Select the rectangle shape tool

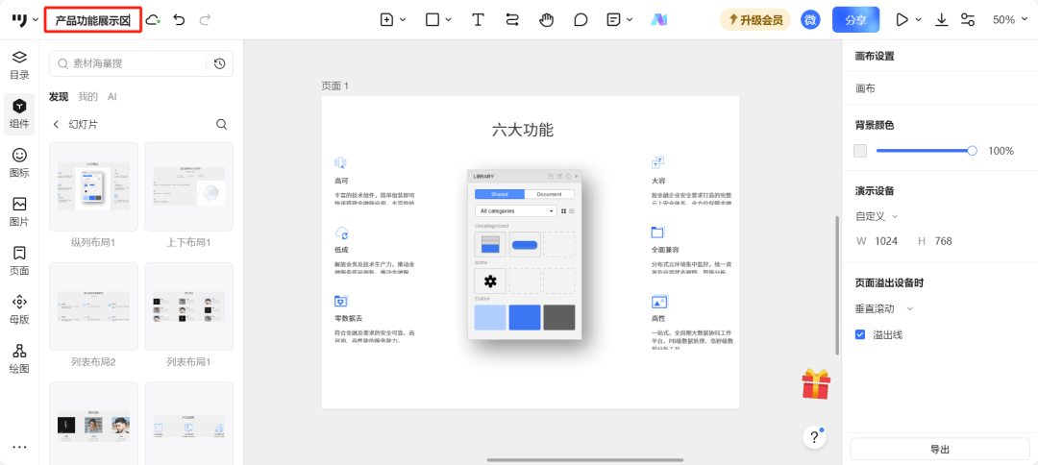[432, 20]
